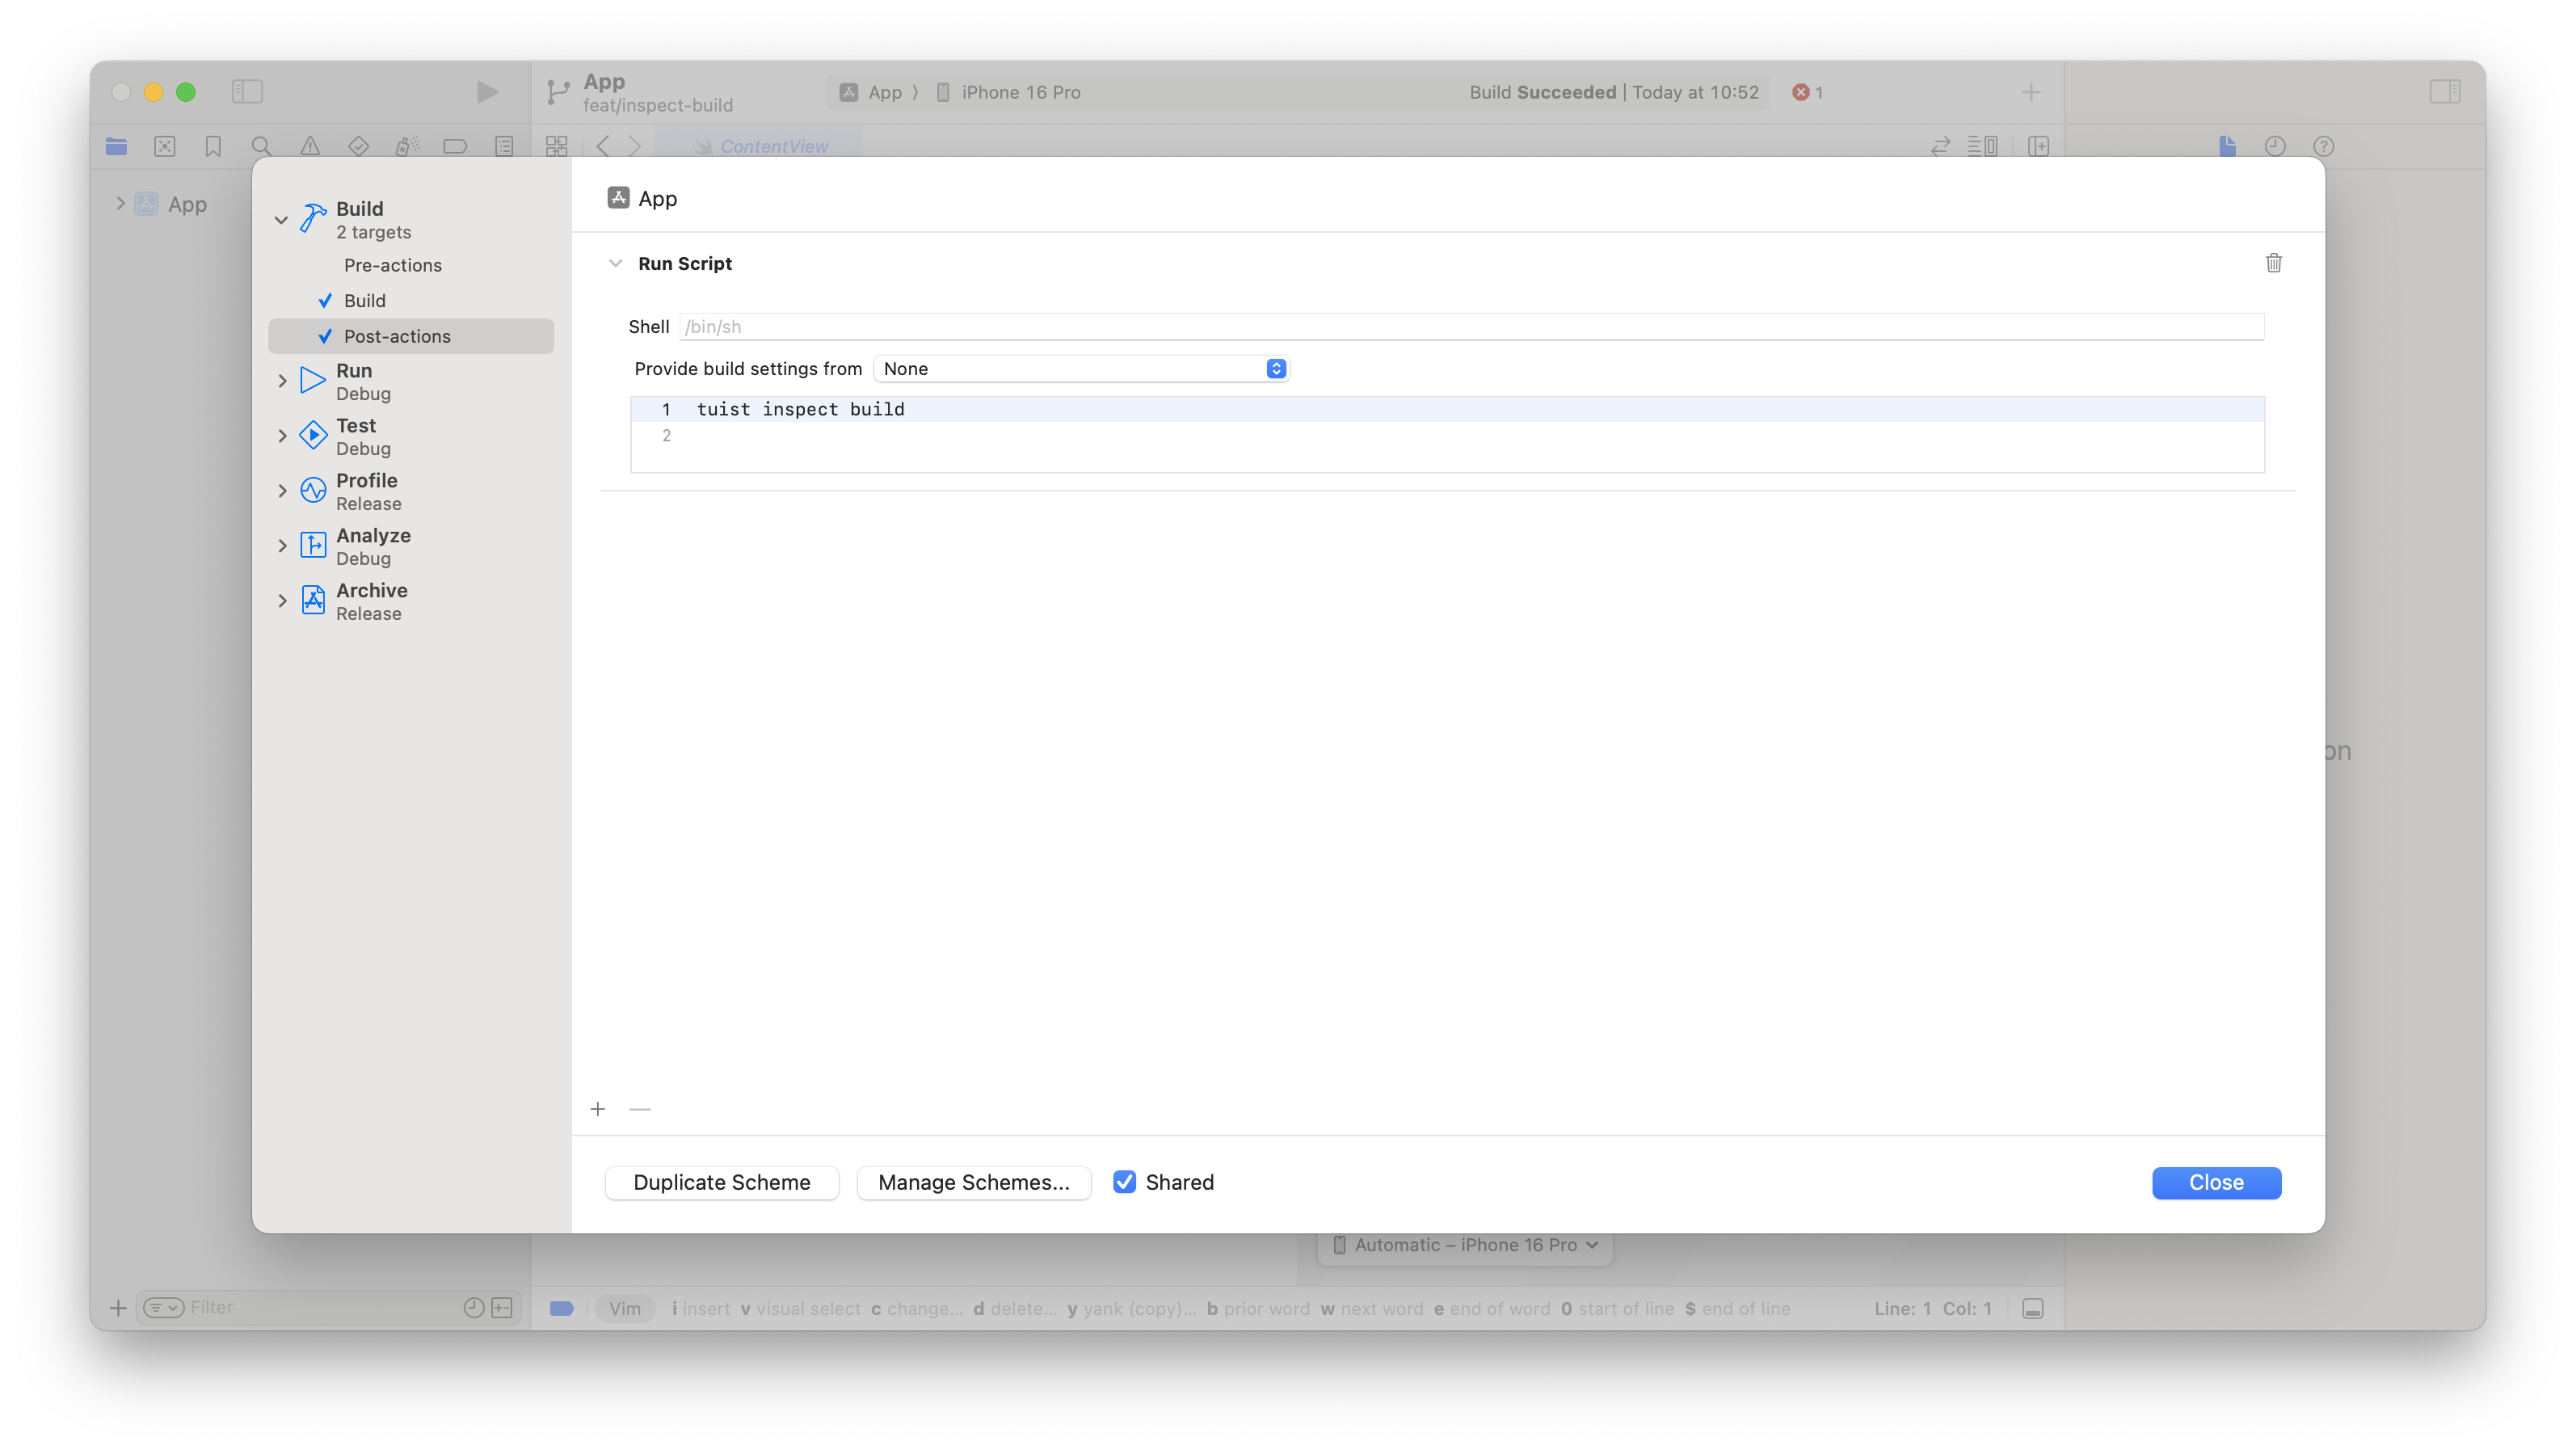Toggle the inspector panel icon at top right

tap(2445, 92)
